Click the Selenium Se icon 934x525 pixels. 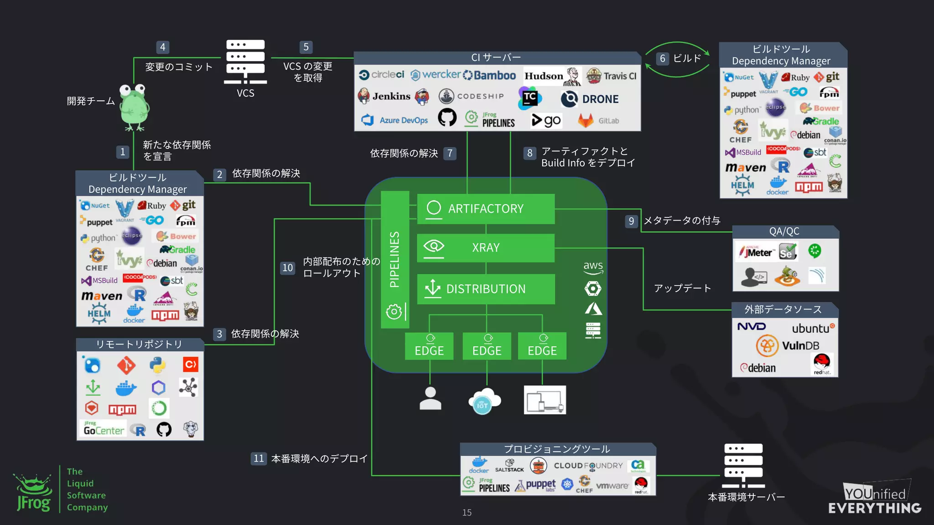pyautogui.click(x=788, y=252)
